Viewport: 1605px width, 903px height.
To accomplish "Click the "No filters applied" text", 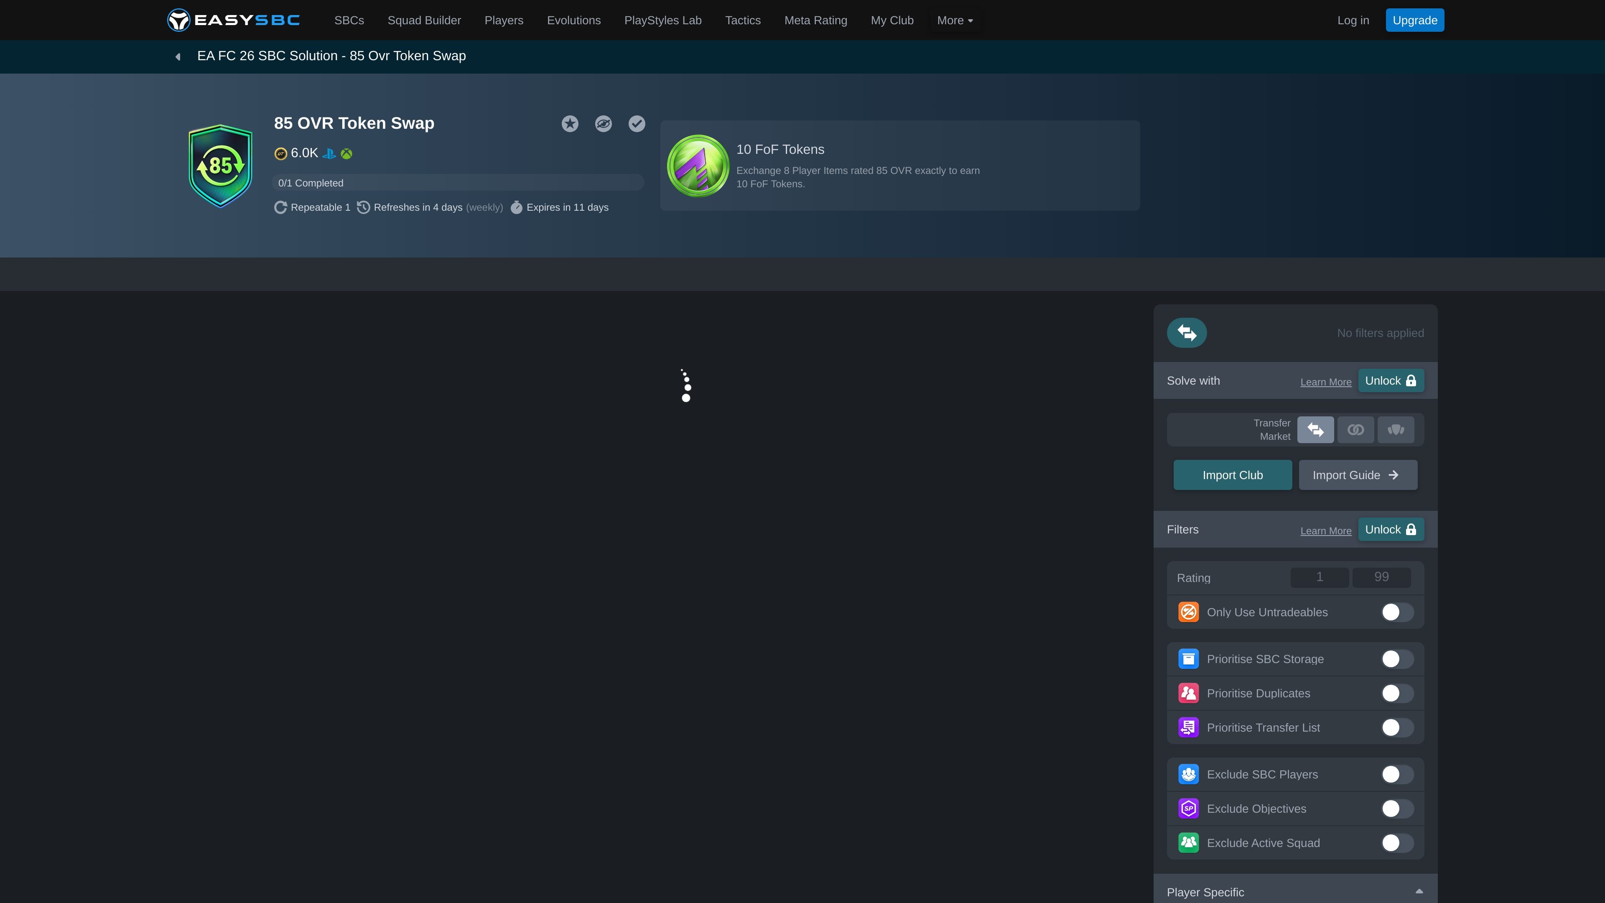I will [x=1380, y=334].
